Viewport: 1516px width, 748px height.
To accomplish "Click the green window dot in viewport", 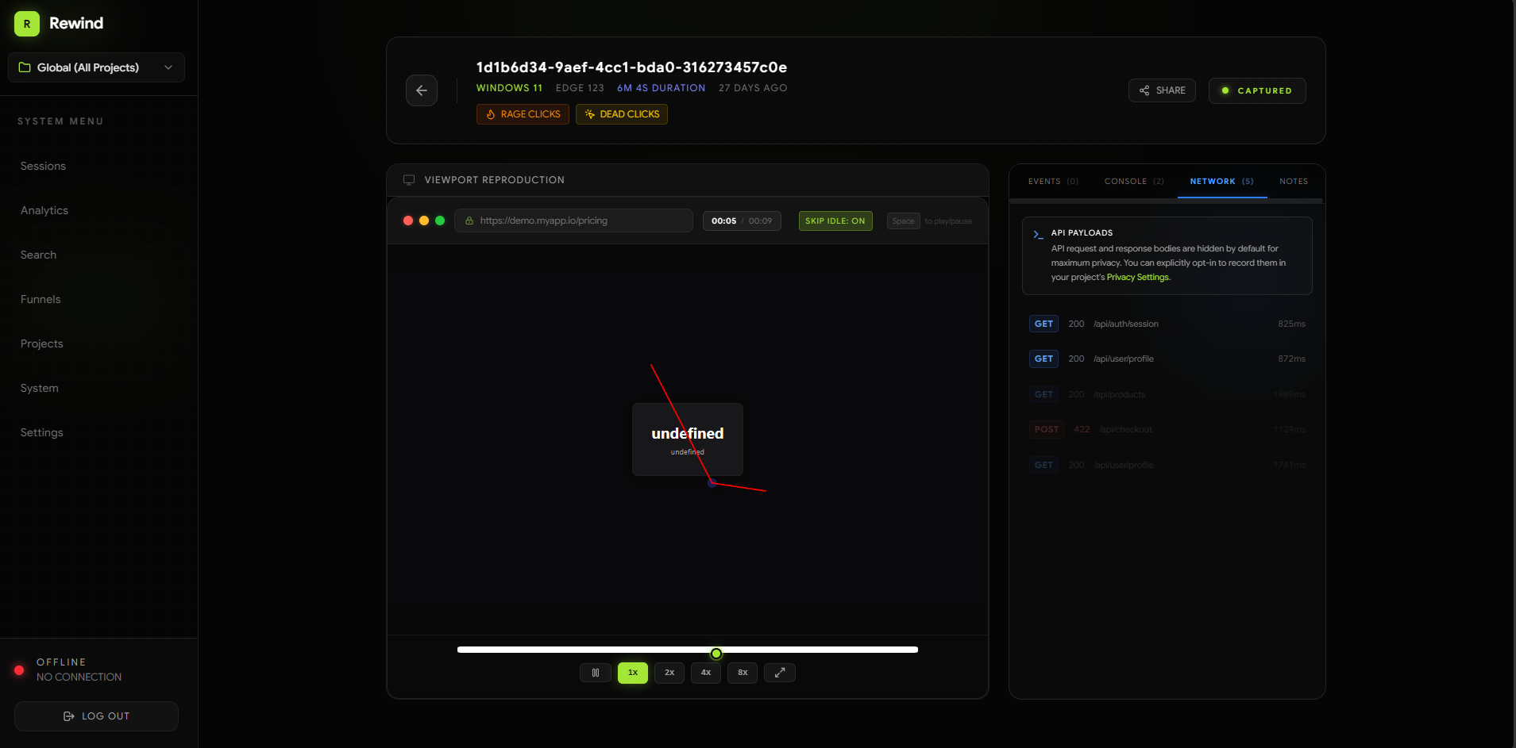I will [x=440, y=221].
